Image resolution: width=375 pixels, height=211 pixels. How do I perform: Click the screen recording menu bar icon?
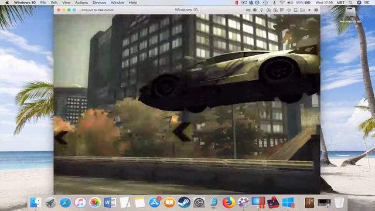(244, 2)
